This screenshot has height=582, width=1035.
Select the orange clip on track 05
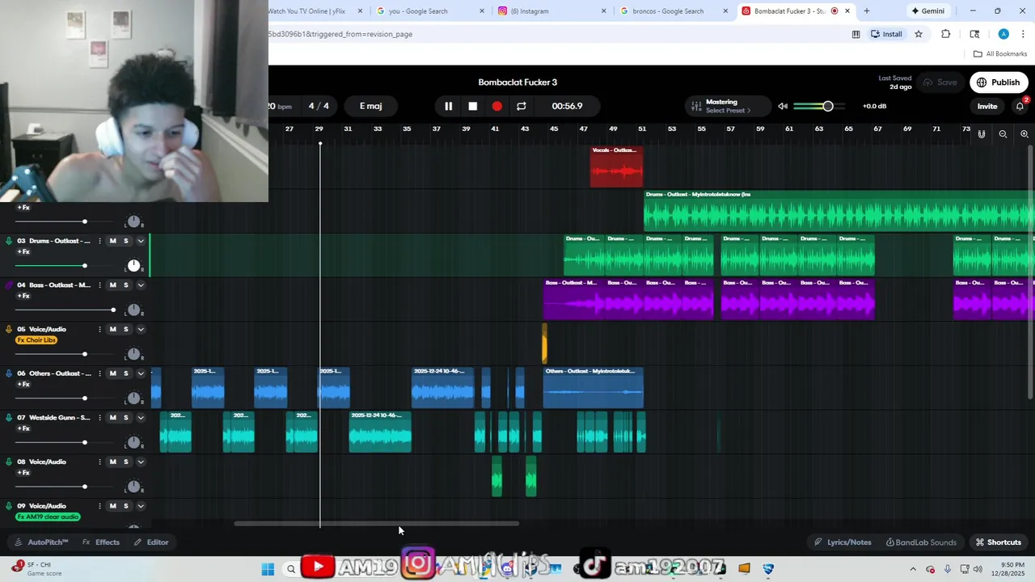click(x=544, y=344)
